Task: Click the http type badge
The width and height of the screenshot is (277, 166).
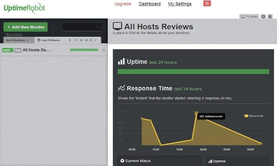Action: coord(18,50)
